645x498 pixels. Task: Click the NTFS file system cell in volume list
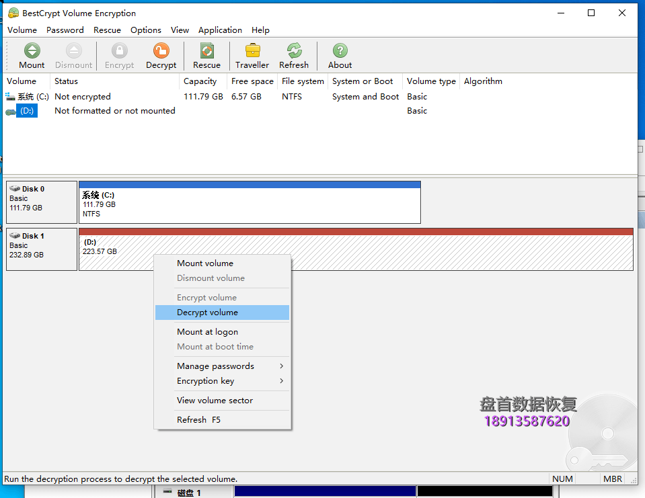292,97
